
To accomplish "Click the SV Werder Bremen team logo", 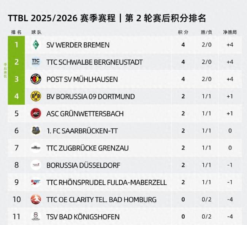I will [x=36, y=45].
